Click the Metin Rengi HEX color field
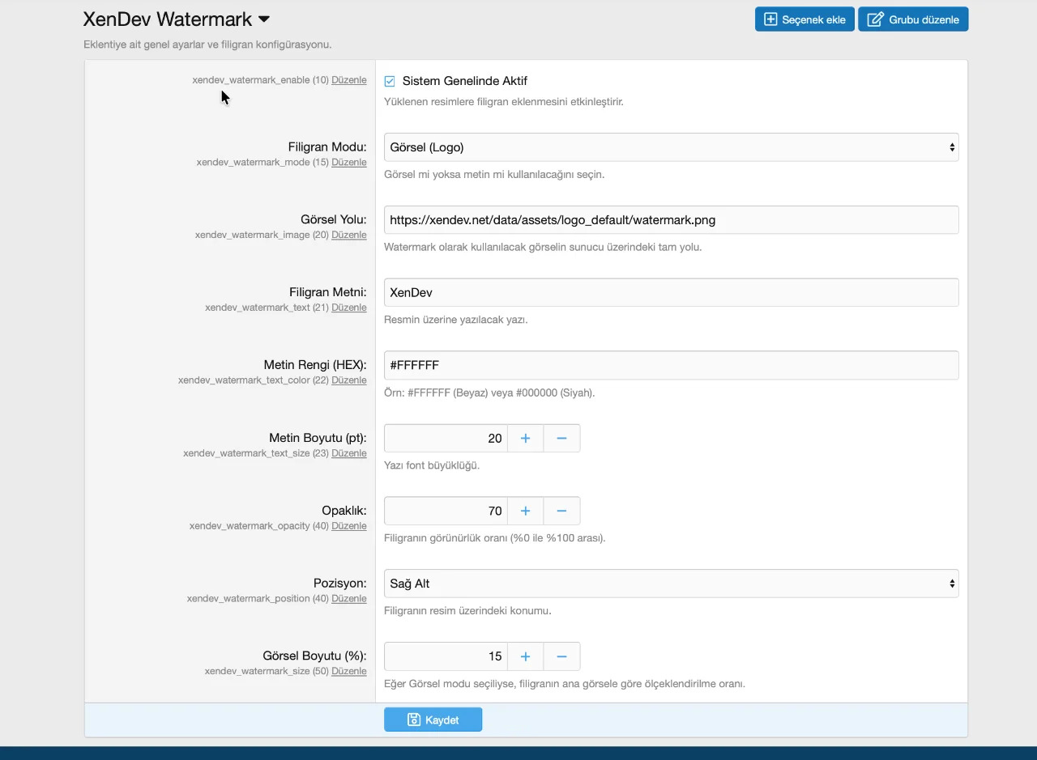This screenshot has height=760, width=1037. tap(671, 365)
